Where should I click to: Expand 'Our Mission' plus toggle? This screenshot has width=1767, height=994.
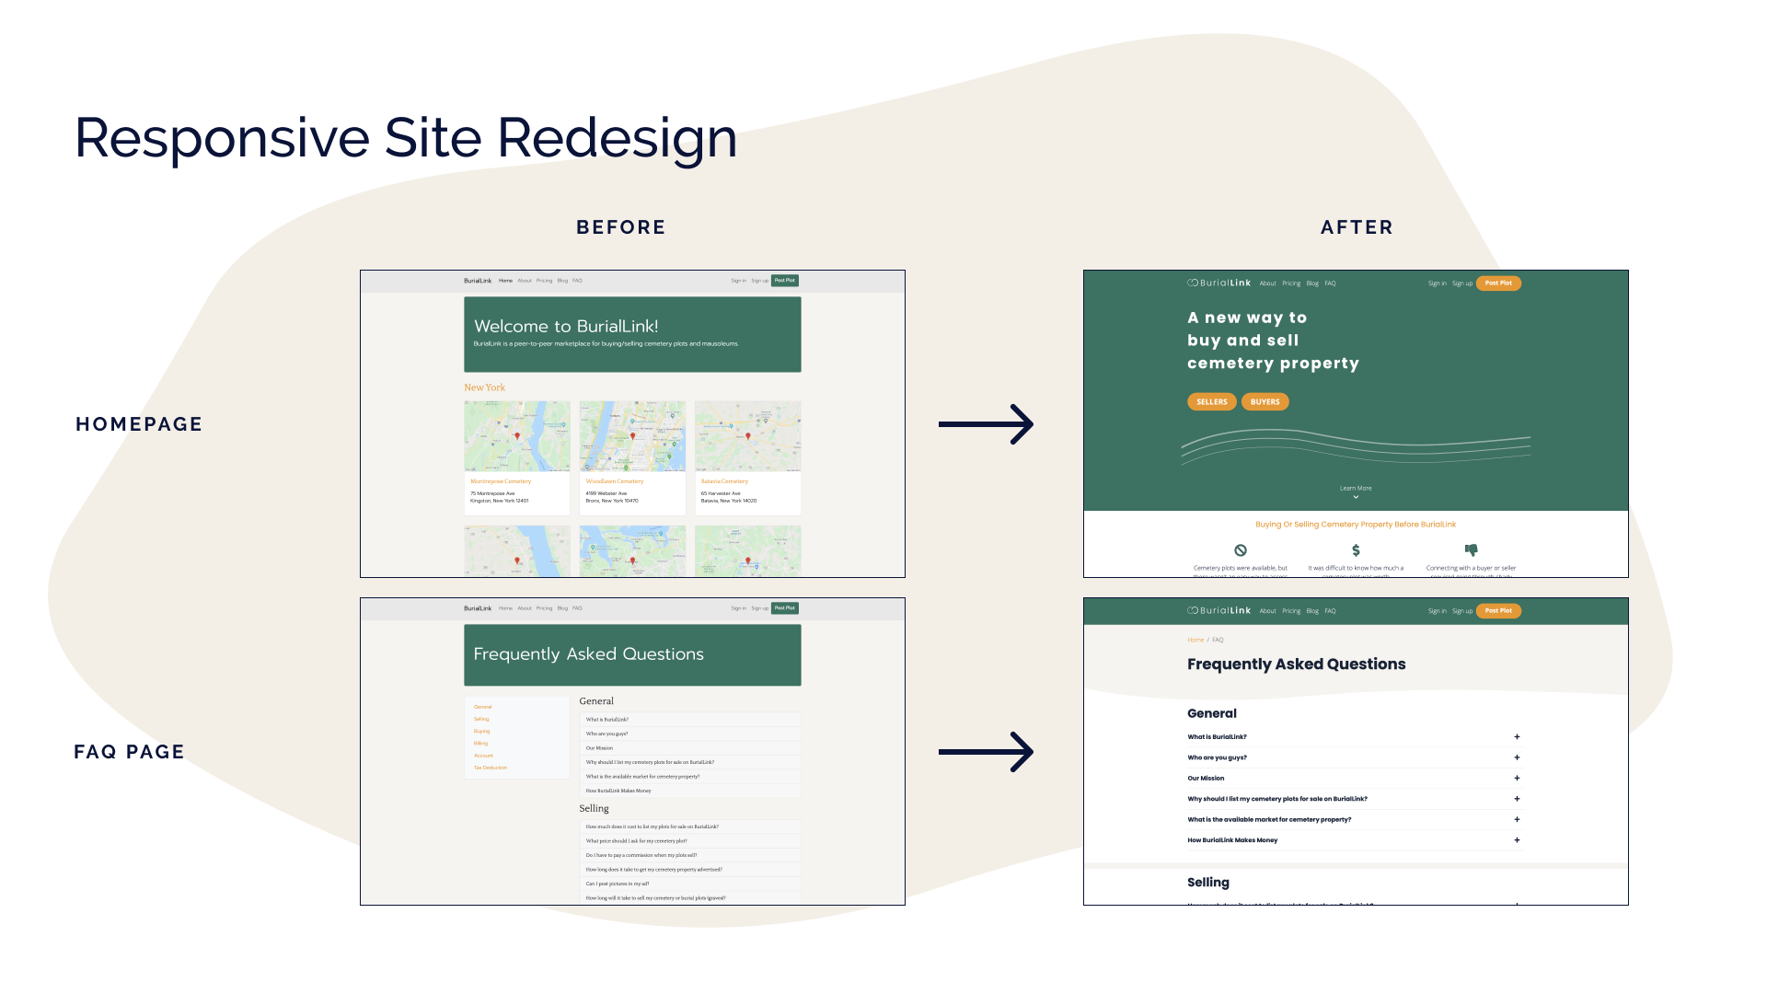coord(1517,779)
